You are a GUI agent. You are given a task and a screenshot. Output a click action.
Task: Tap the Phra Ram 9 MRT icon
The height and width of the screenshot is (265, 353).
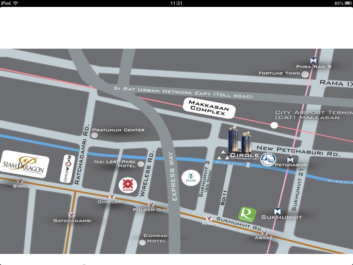click(313, 61)
